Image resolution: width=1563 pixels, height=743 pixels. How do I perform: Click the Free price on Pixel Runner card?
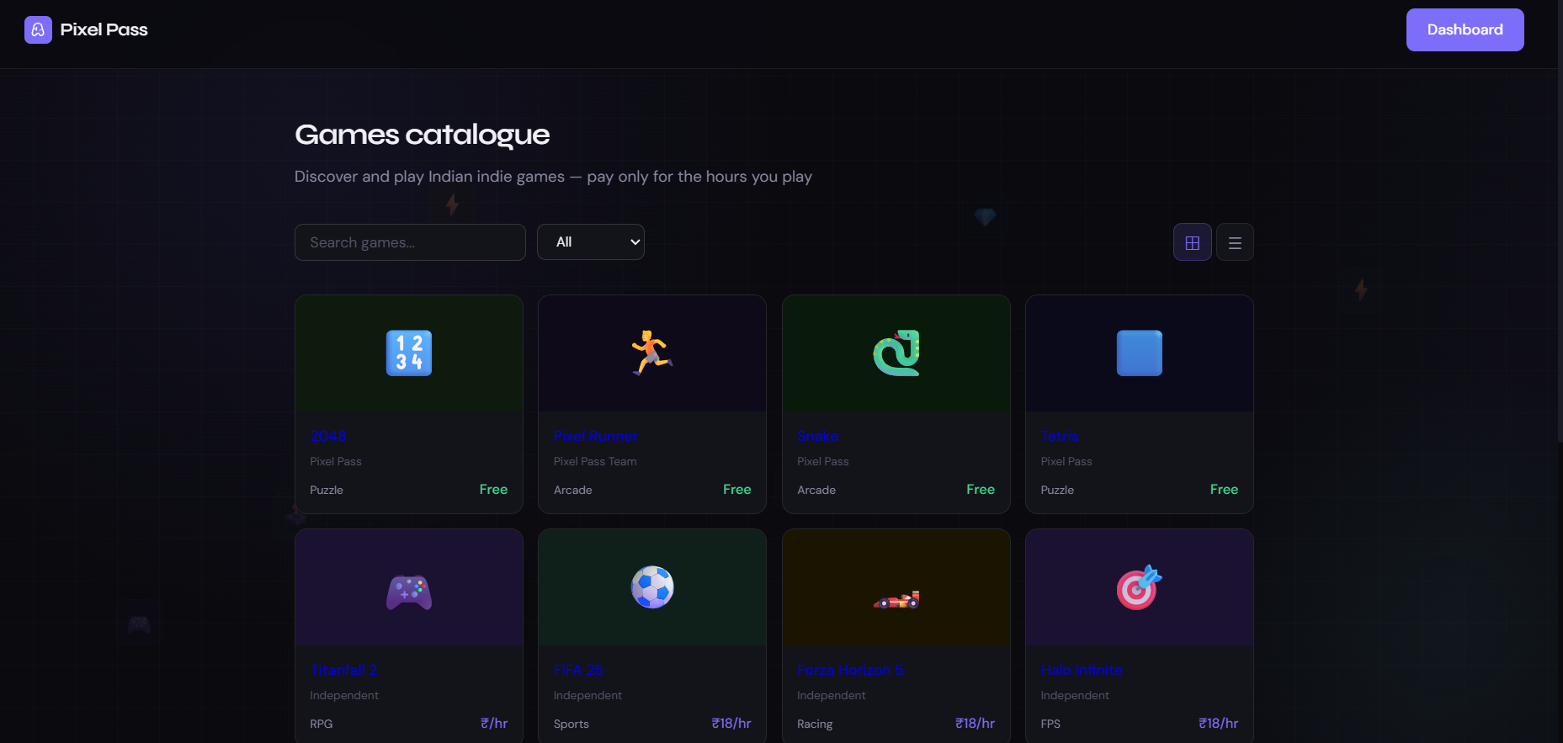pyautogui.click(x=737, y=490)
